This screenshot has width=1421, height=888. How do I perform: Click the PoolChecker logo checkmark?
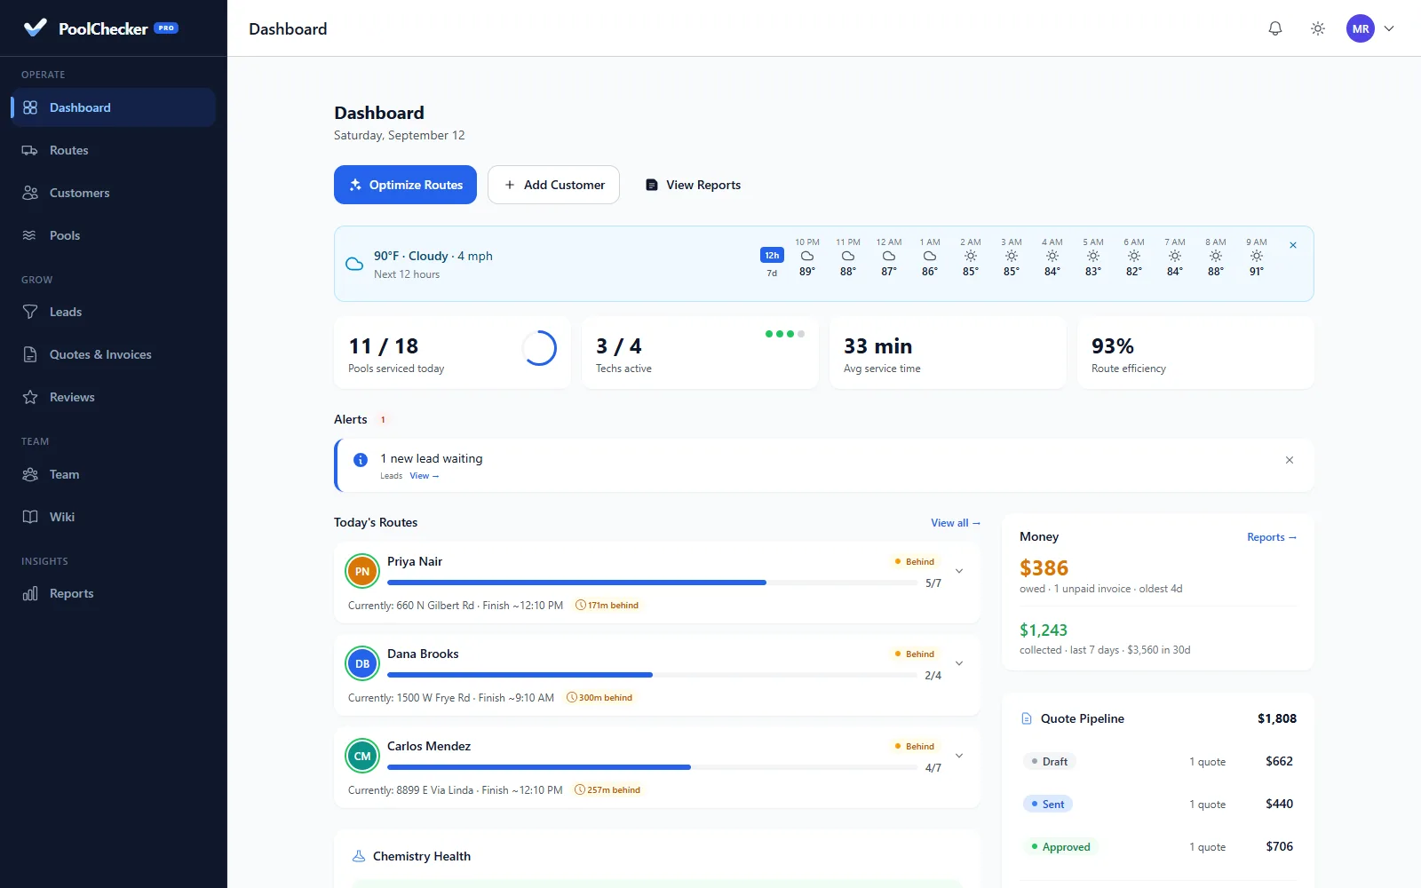coord(35,28)
